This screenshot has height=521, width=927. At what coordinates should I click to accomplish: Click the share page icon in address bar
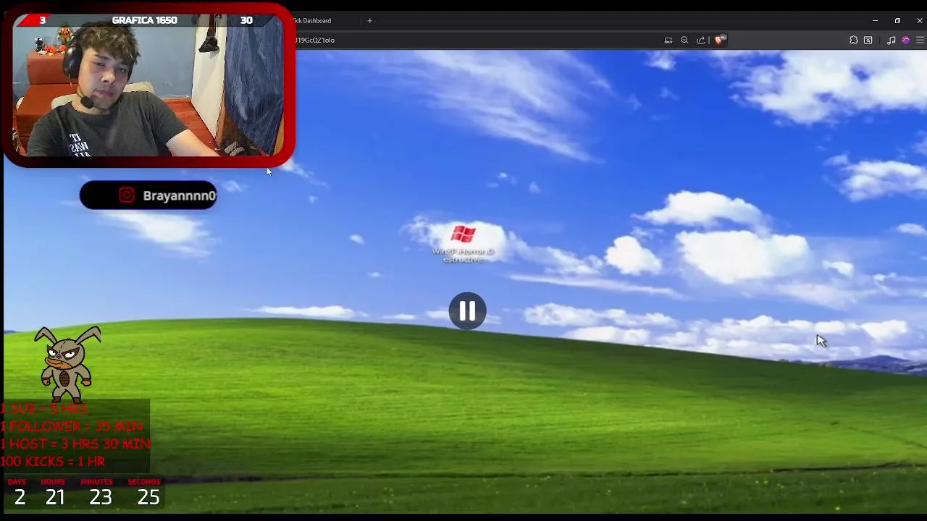(x=701, y=40)
